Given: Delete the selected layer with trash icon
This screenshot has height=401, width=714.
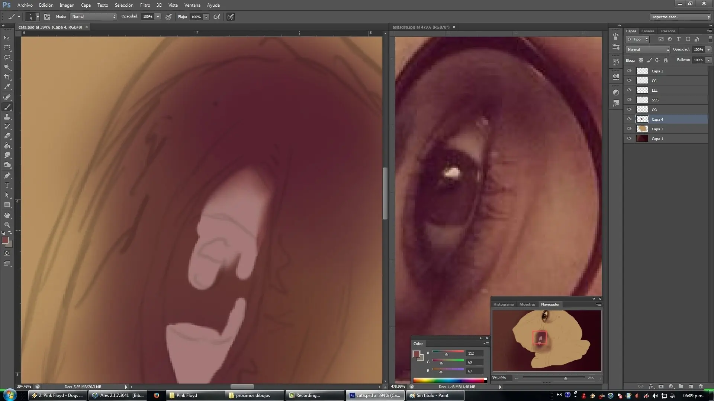Looking at the screenshot, I should (701, 387).
